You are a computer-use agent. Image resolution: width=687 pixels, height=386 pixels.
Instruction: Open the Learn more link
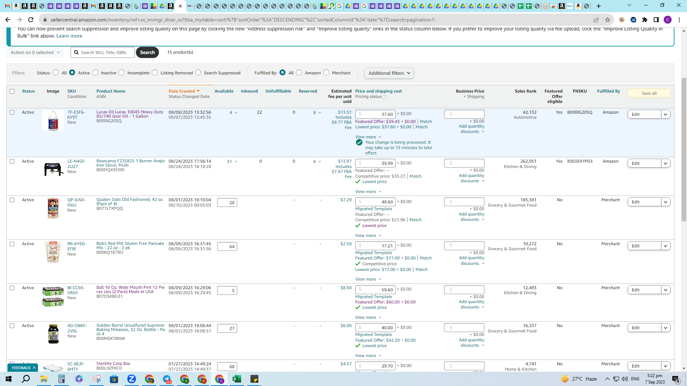(69, 36)
